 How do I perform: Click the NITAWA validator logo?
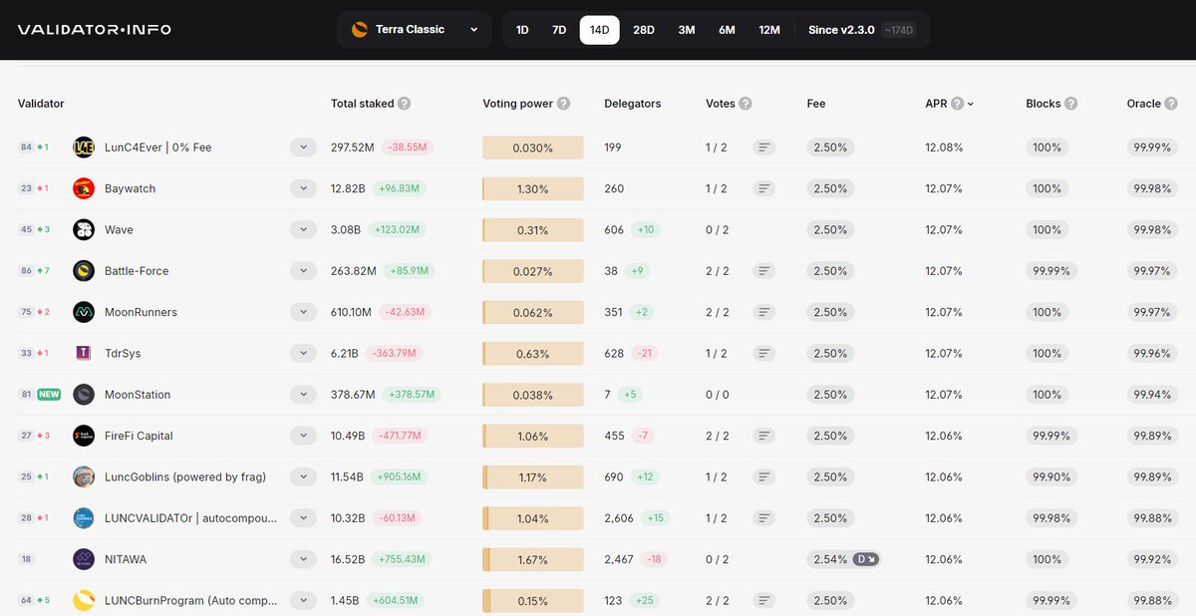[x=84, y=559]
